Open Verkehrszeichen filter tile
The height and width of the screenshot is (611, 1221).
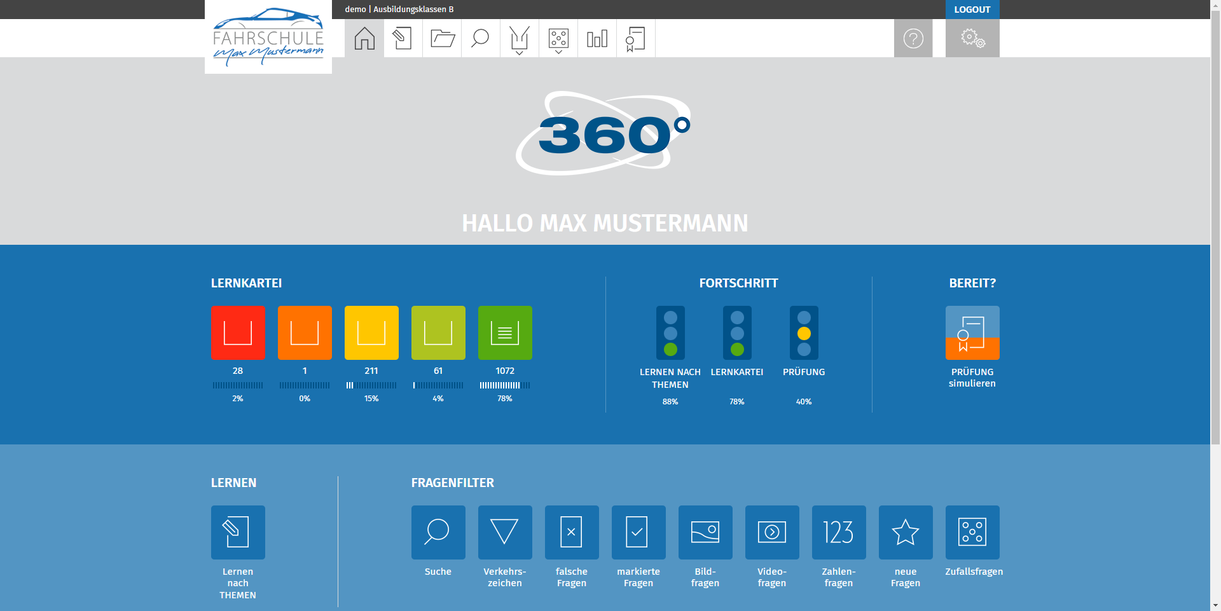(x=504, y=532)
